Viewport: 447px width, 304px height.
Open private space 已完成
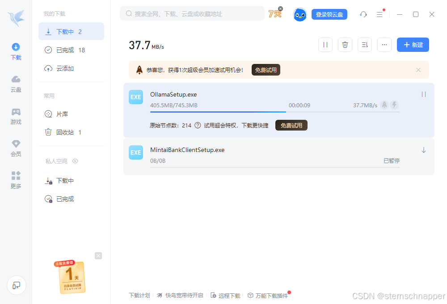coord(71,199)
